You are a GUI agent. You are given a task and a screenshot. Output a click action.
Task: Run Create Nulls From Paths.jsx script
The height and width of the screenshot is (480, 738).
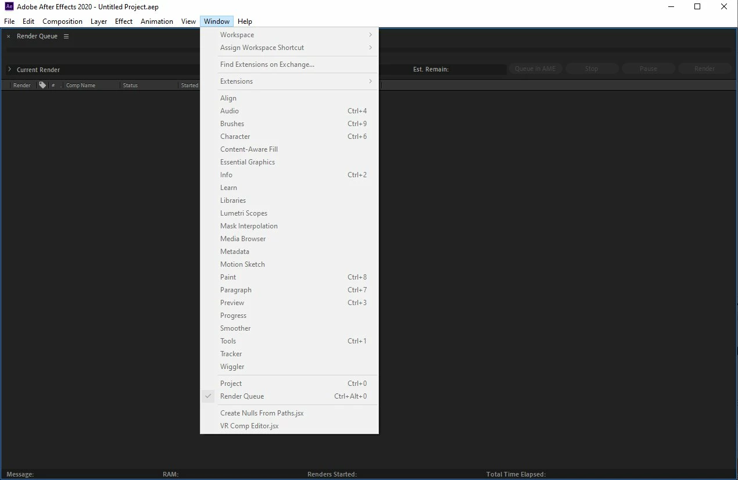pos(289,413)
